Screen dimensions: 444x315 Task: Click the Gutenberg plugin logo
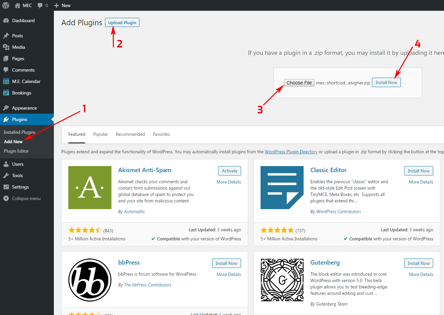click(282, 280)
